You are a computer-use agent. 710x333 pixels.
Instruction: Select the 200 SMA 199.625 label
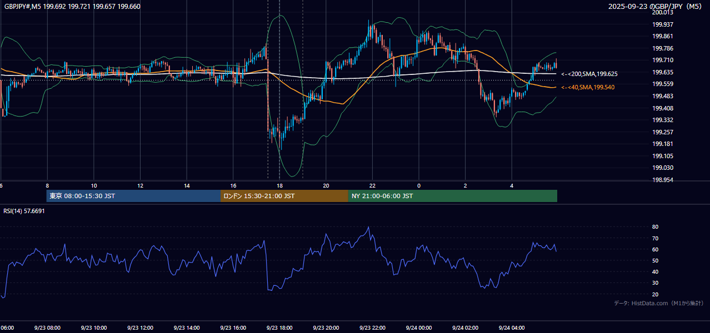pos(589,74)
